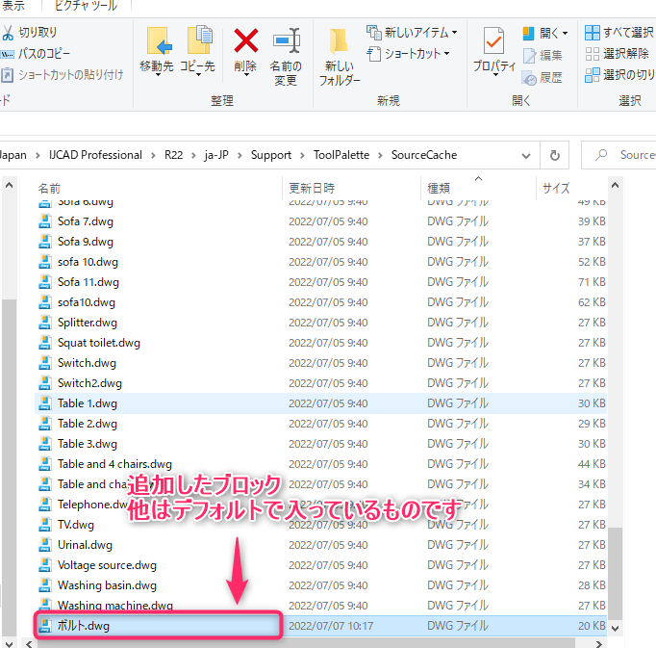Open the Copy to (コピー先) menu
Image resolution: width=656 pixels, height=648 pixels.
coord(198,52)
